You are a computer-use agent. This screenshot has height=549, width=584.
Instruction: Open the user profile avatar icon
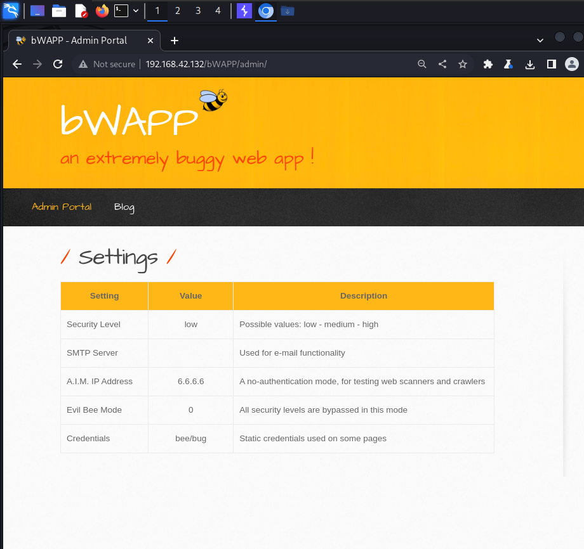(571, 64)
